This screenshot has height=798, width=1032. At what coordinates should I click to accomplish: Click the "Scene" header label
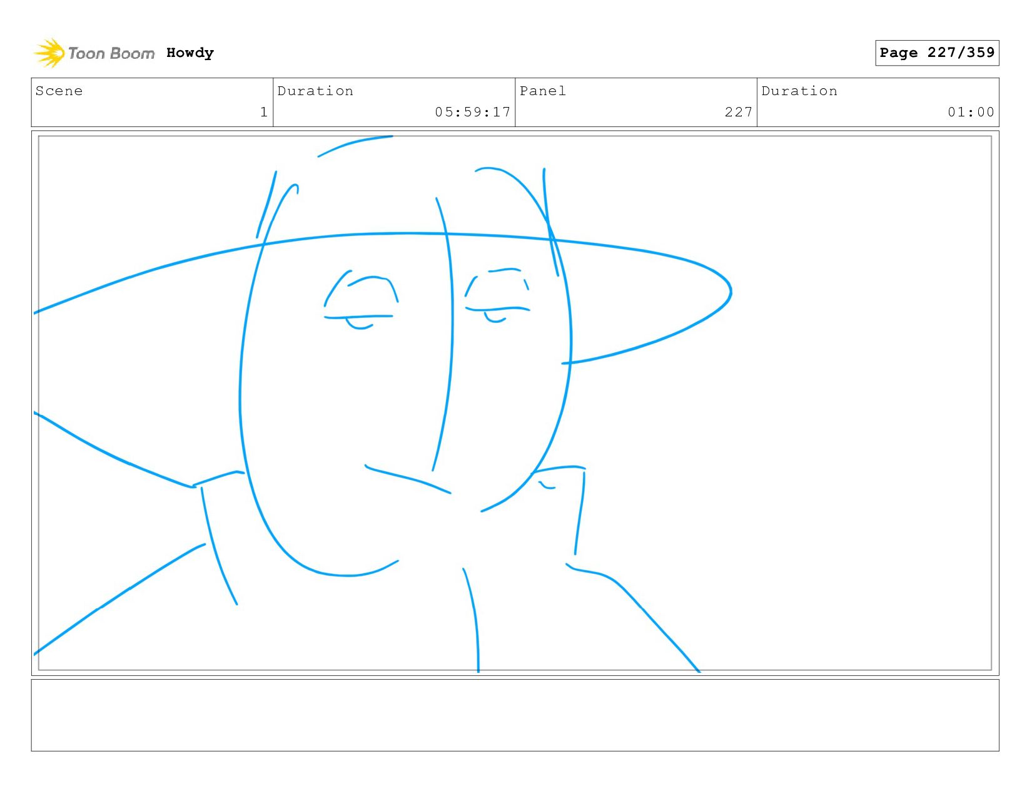[59, 91]
